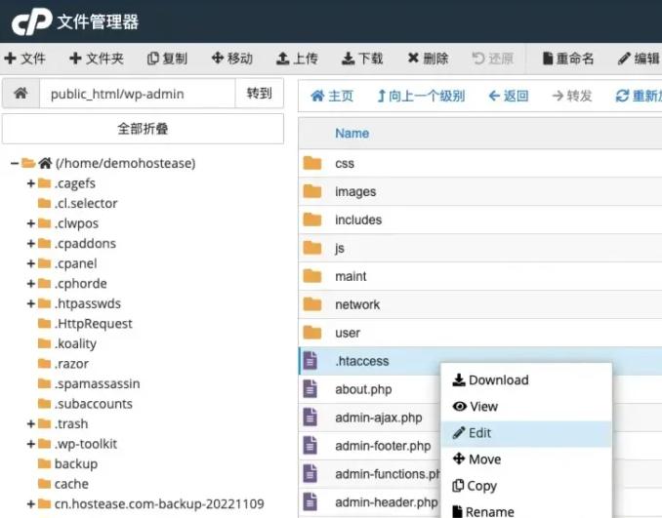Click 转发 forward navigation link
The image size is (662, 518).
[x=572, y=97]
